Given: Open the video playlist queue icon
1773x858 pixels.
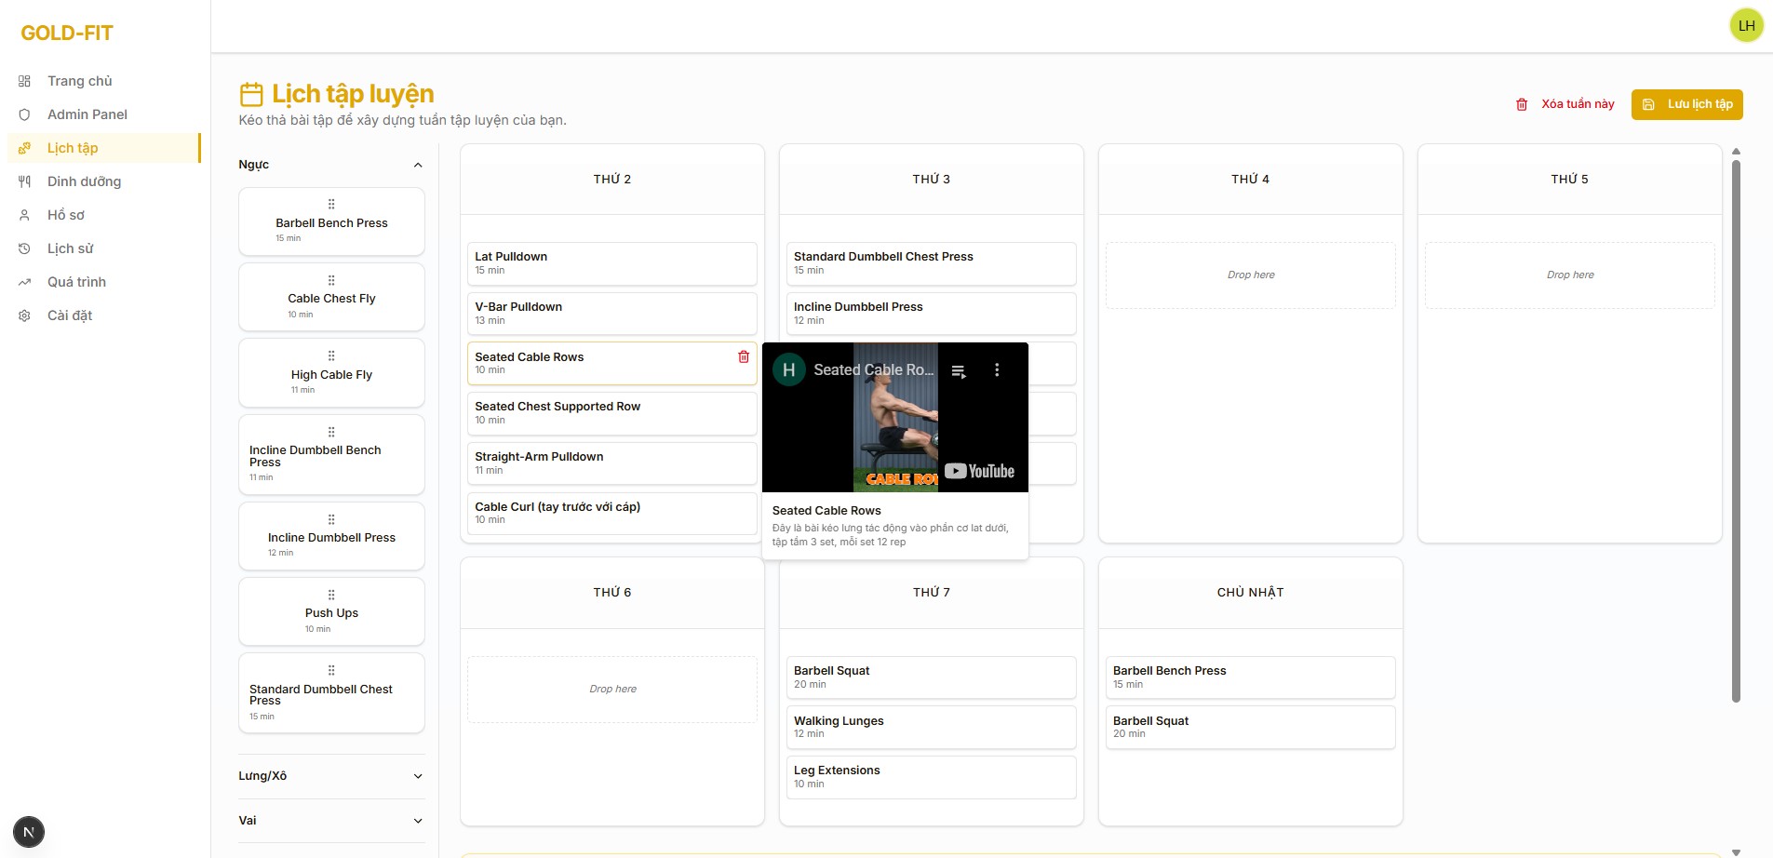Looking at the screenshot, I should (x=959, y=371).
